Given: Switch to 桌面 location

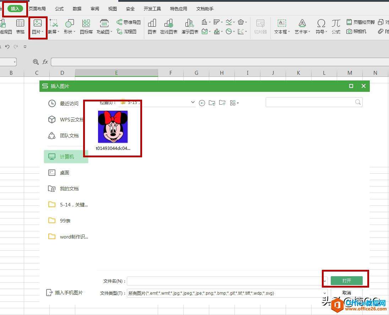Looking at the screenshot, I should [x=65, y=173].
